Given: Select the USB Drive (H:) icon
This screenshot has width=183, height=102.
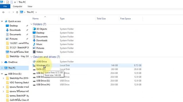Looking at the screenshot, I should pyautogui.click(x=34, y=85).
